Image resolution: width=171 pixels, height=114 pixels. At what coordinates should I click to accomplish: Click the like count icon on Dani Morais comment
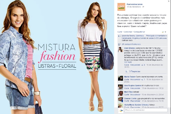coord(142,65)
